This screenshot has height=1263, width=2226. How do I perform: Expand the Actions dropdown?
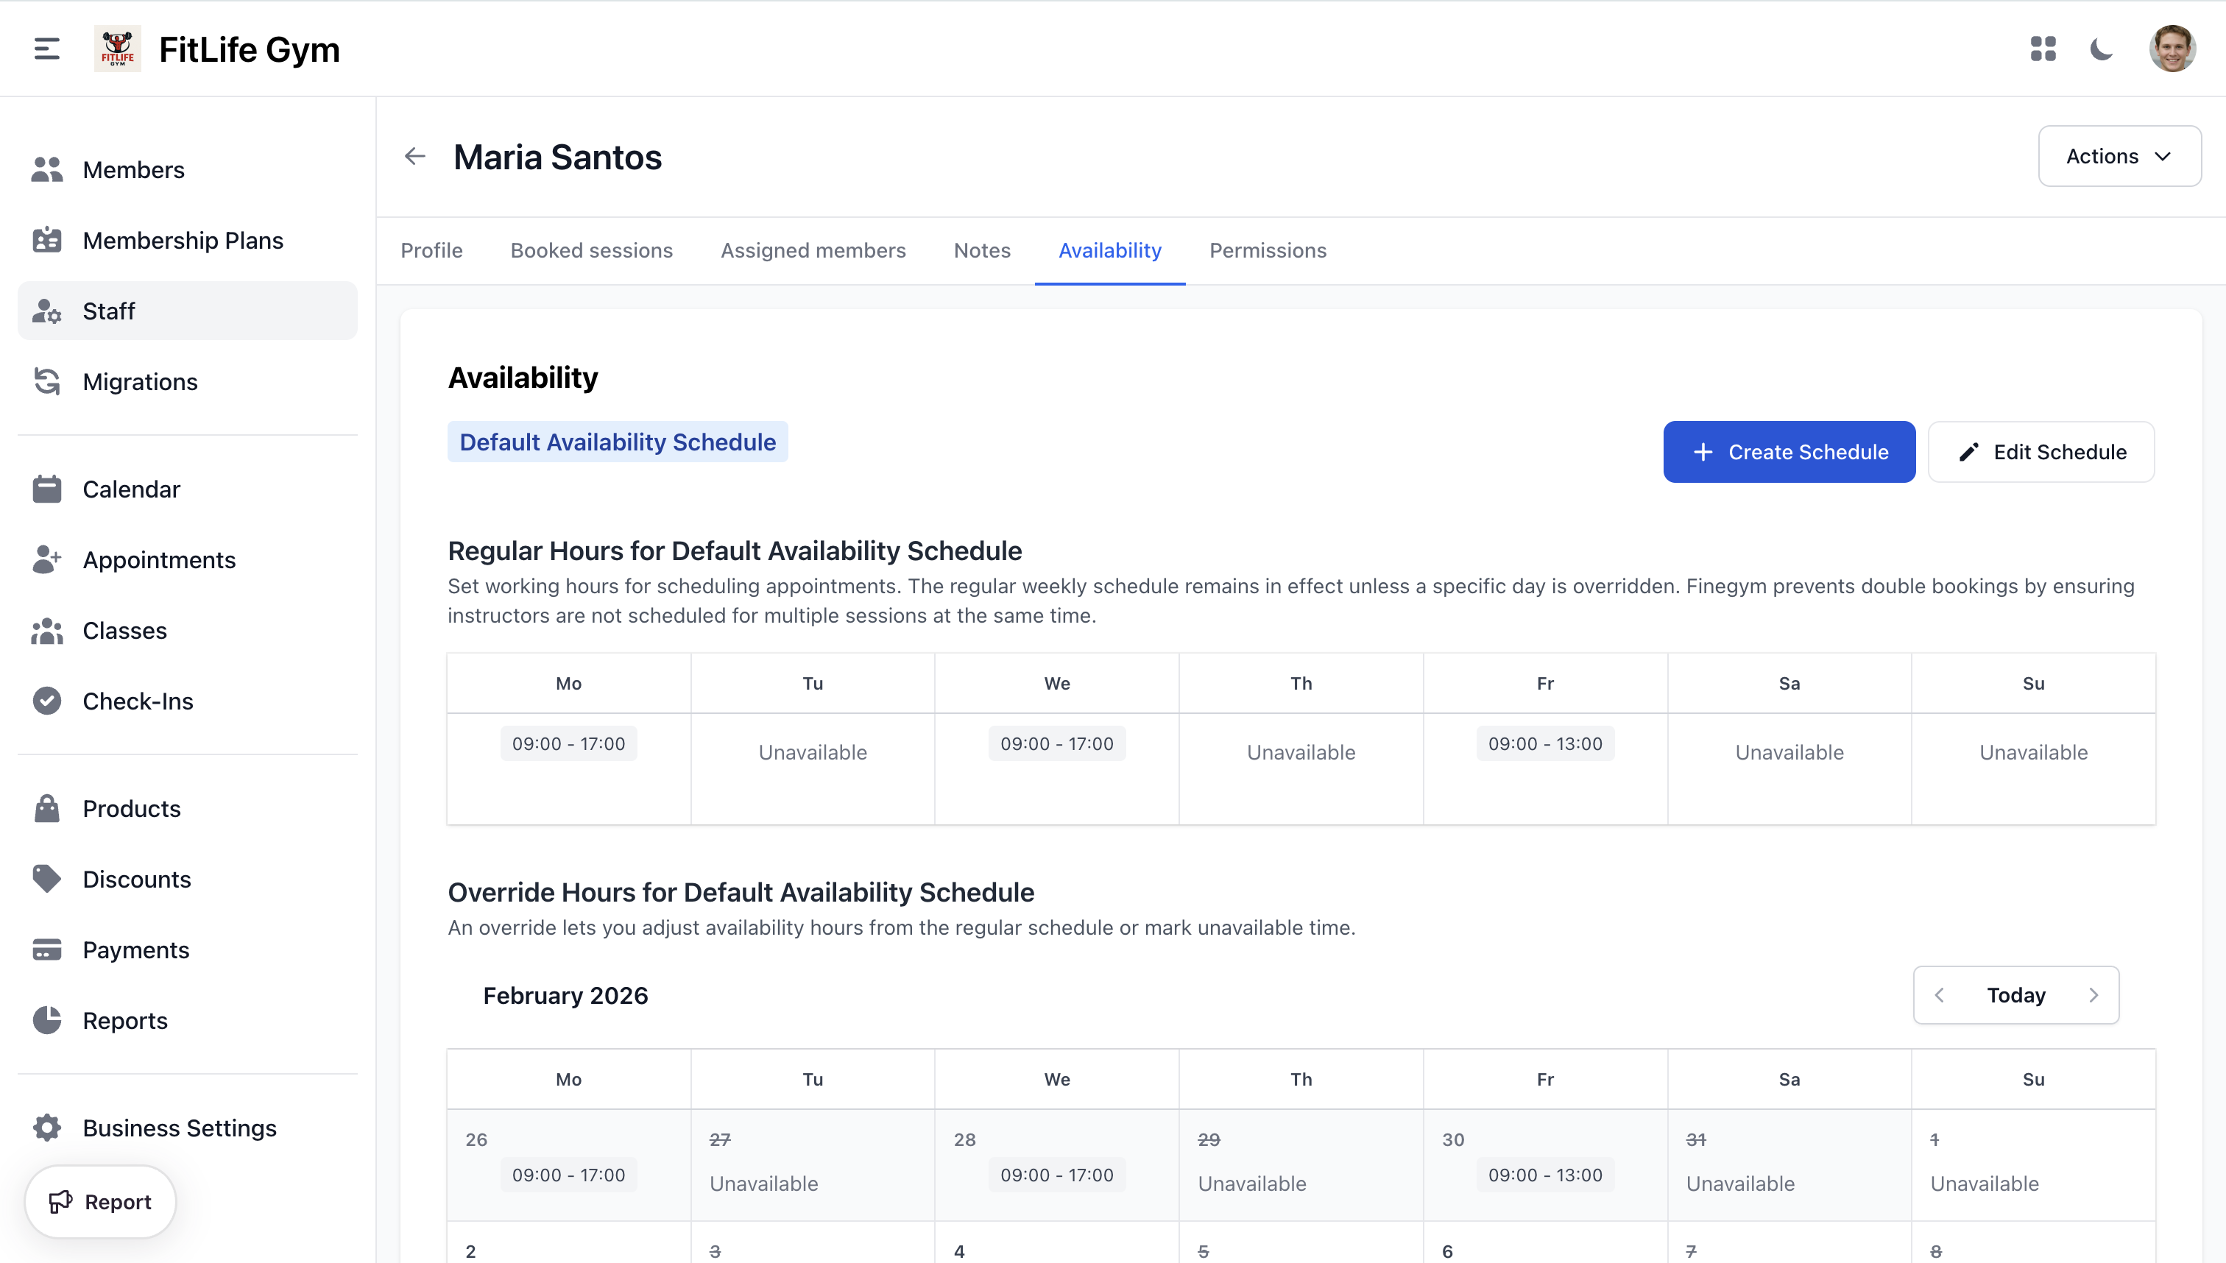(x=2119, y=156)
